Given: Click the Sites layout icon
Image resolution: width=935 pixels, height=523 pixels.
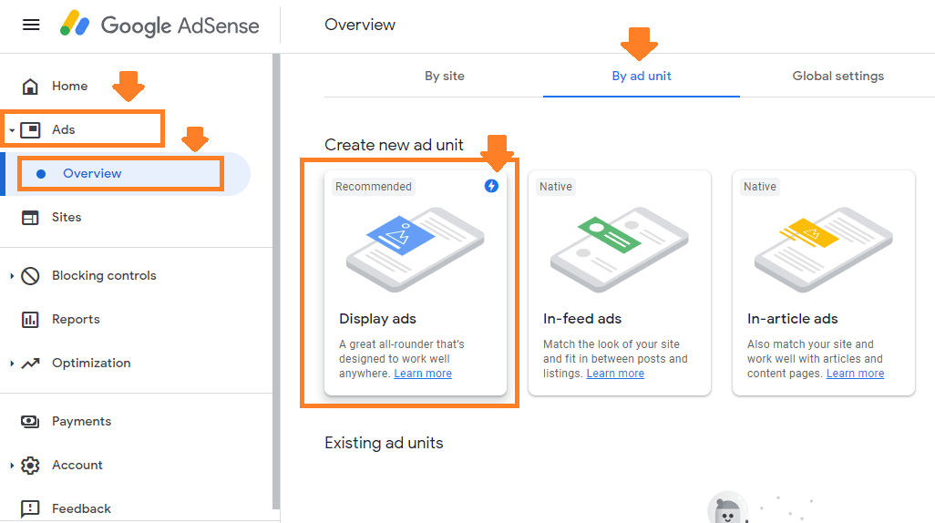Looking at the screenshot, I should coord(30,218).
